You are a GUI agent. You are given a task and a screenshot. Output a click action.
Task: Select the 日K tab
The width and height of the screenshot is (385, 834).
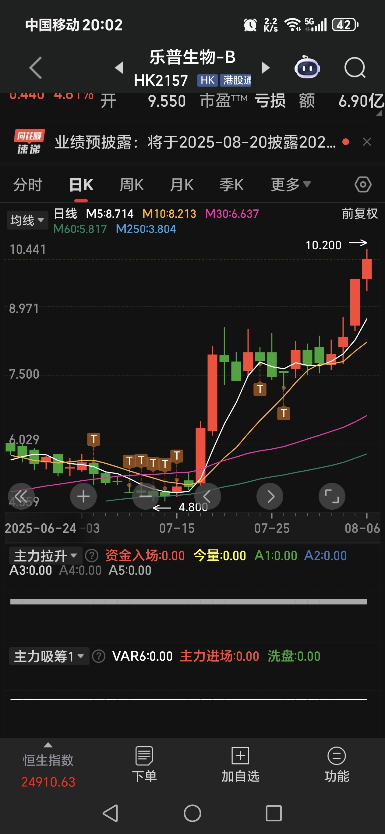pyautogui.click(x=81, y=185)
